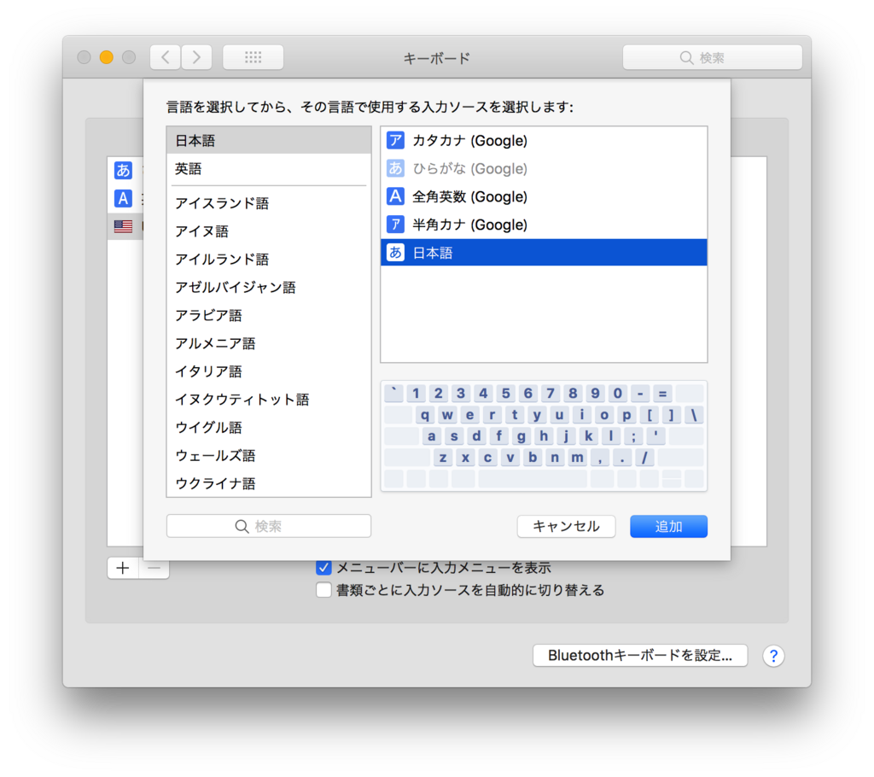The height and width of the screenshot is (777, 874).
Task: Enable 書類ごとに入力ソースを自動的に切り替える
Action: coord(324,589)
